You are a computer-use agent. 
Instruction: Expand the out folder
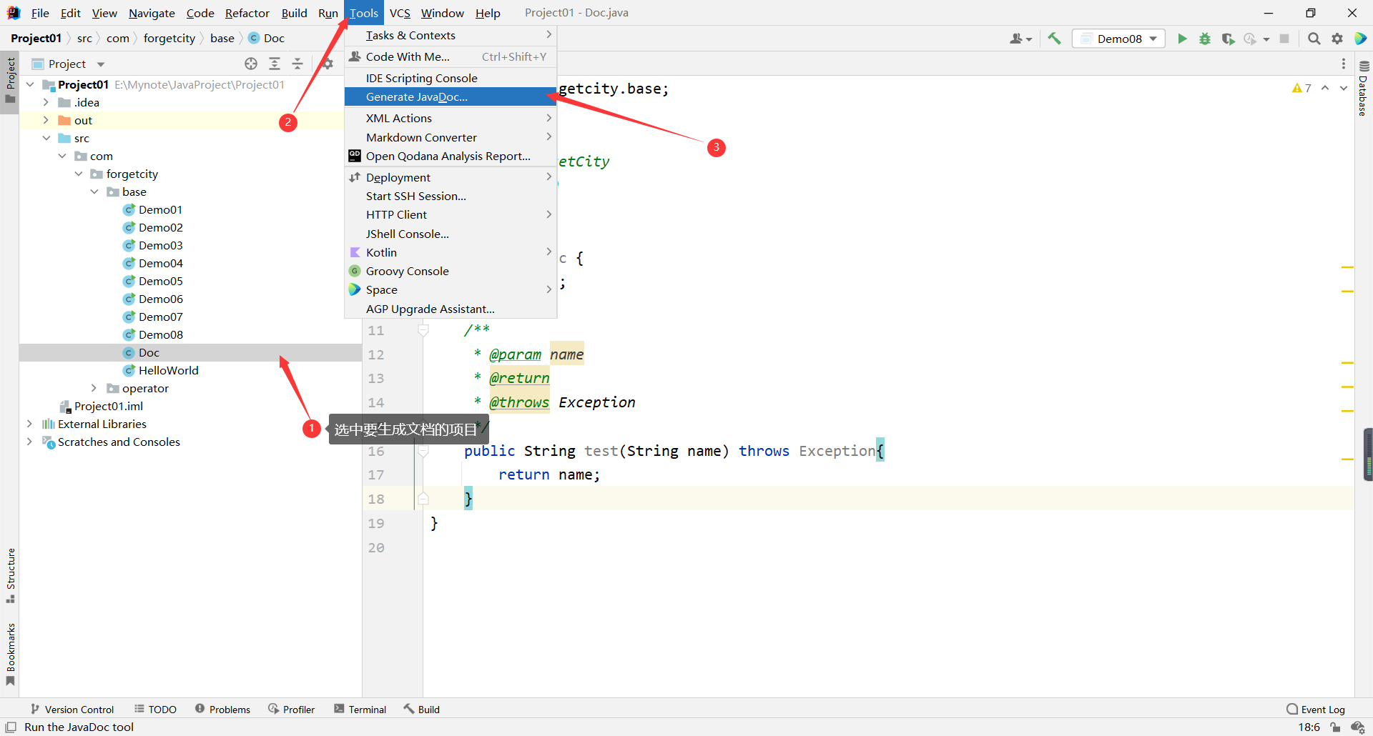click(46, 120)
